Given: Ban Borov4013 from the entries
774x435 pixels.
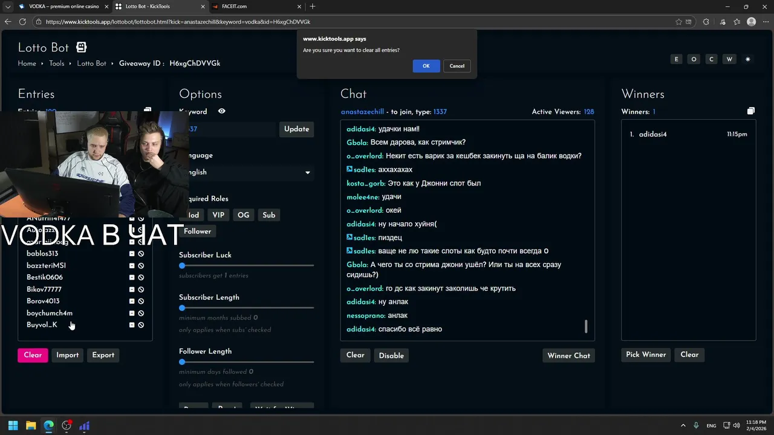Looking at the screenshot, I should (x=141, y=301).
